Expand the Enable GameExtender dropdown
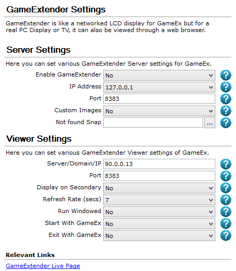Viewport: 236px width, 271px height. tap(159, 76)
